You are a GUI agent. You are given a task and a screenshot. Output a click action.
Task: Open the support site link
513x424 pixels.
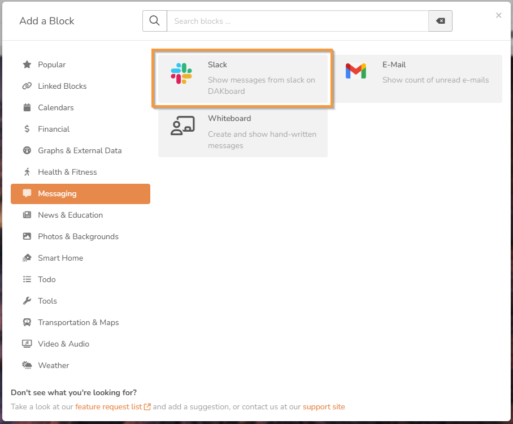pyautogui.click(x=324, y=406)
